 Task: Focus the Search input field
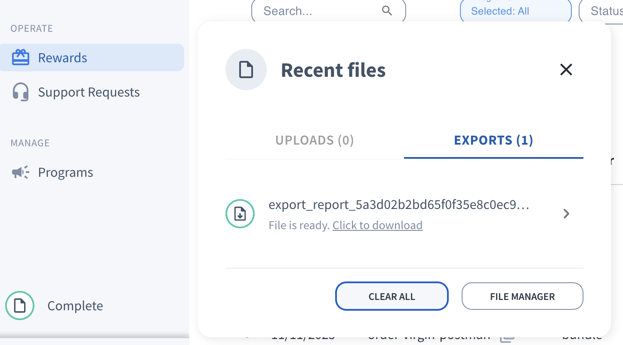318,11
